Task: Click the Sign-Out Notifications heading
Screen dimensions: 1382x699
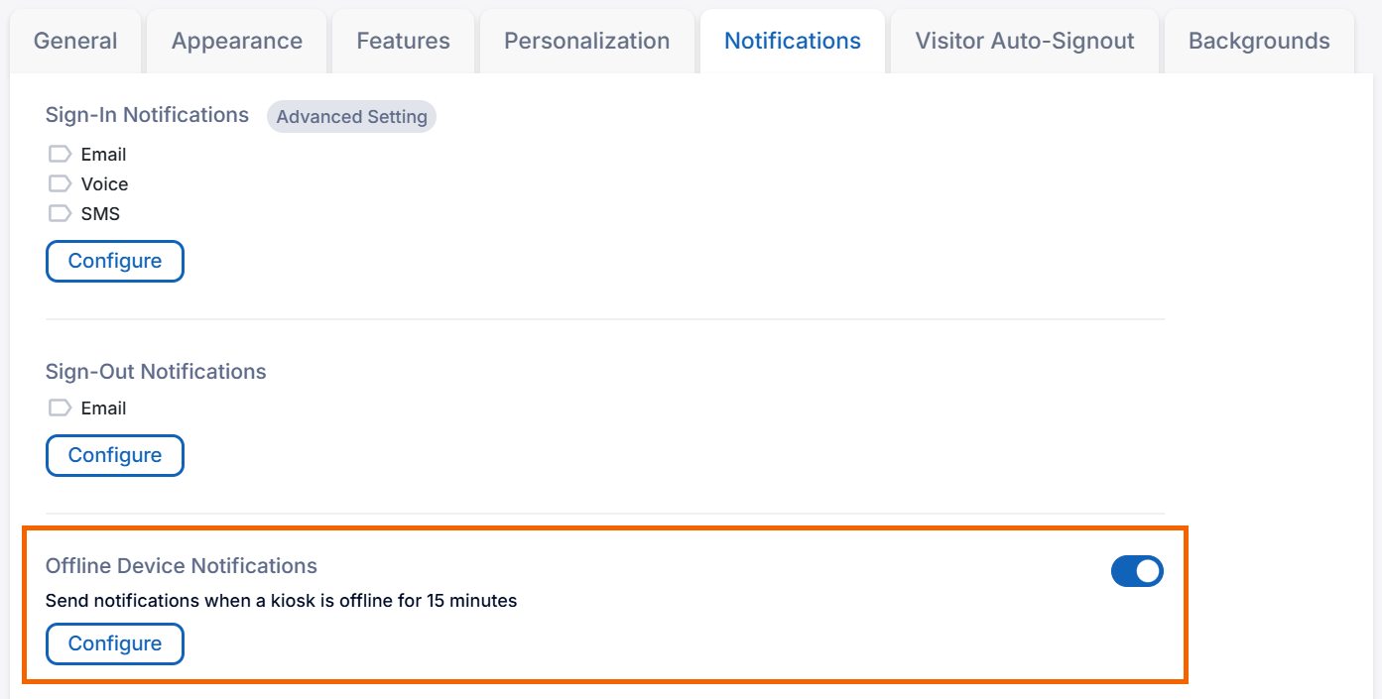Action: (156, 371)
